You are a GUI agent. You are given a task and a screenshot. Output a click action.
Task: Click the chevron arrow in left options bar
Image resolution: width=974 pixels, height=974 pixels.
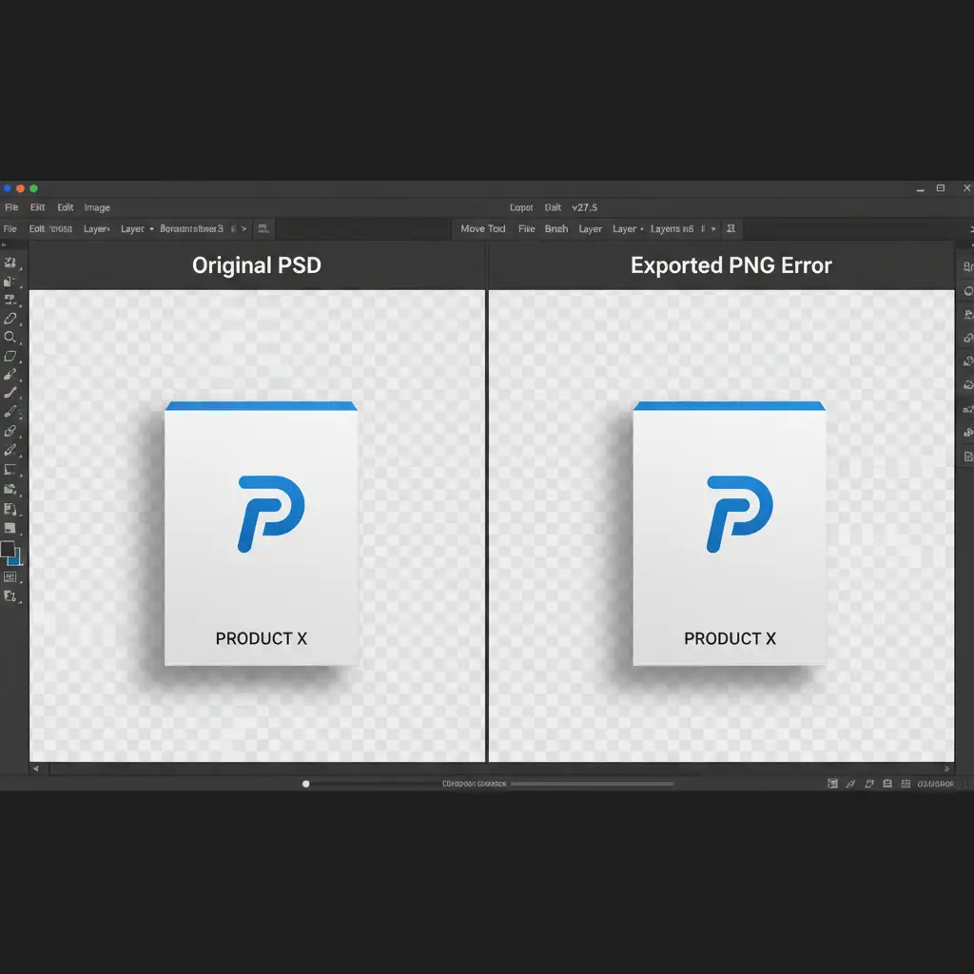coord(244,229)
